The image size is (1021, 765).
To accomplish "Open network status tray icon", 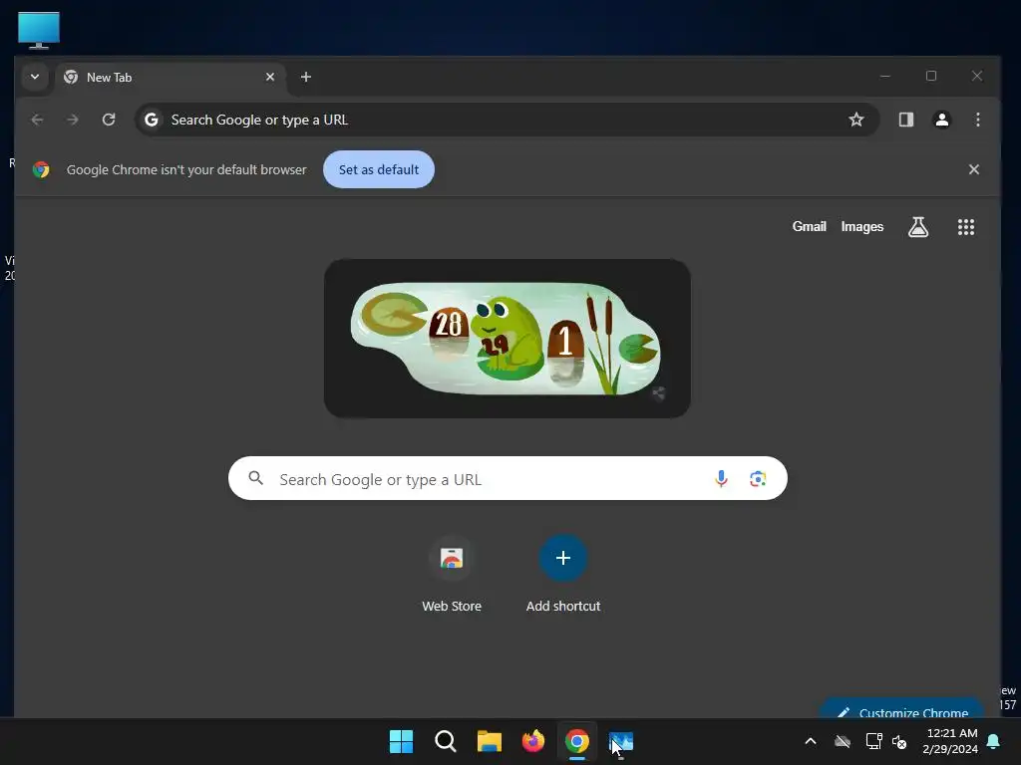I will (873, 741).
